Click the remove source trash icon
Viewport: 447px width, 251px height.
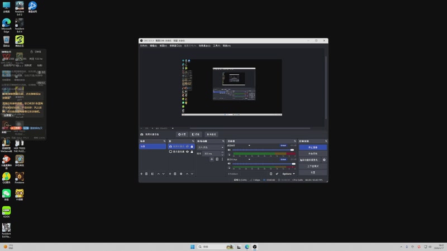click(175, 173)
